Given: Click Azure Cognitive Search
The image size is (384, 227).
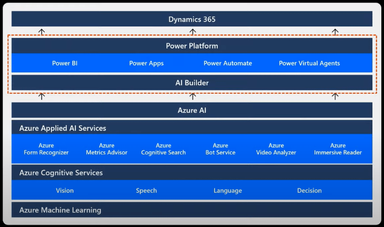Looking at the screenshot, I should coord(163,149).
